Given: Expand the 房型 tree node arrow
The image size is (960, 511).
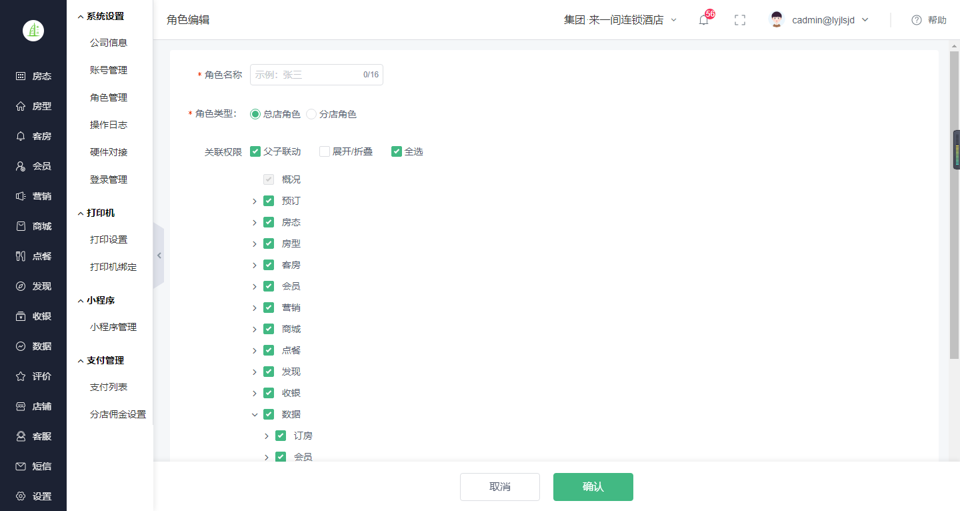Looking at the screenshot, I should pyautogui.click(x=255, y=243).
